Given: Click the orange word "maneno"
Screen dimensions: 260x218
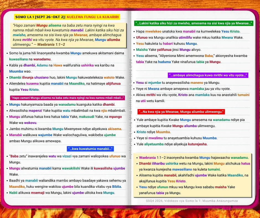Looking at the screenshot, I should pyautogui.click(x=197, y=83).
